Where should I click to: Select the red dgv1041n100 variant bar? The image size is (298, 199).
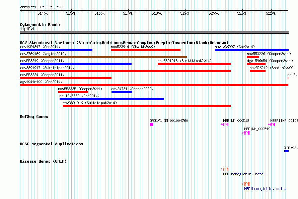(x=154, y=85)
